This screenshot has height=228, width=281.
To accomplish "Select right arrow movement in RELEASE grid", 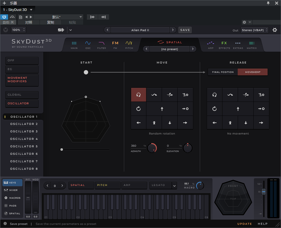I will pyautogui.click(x=261, y=123).
